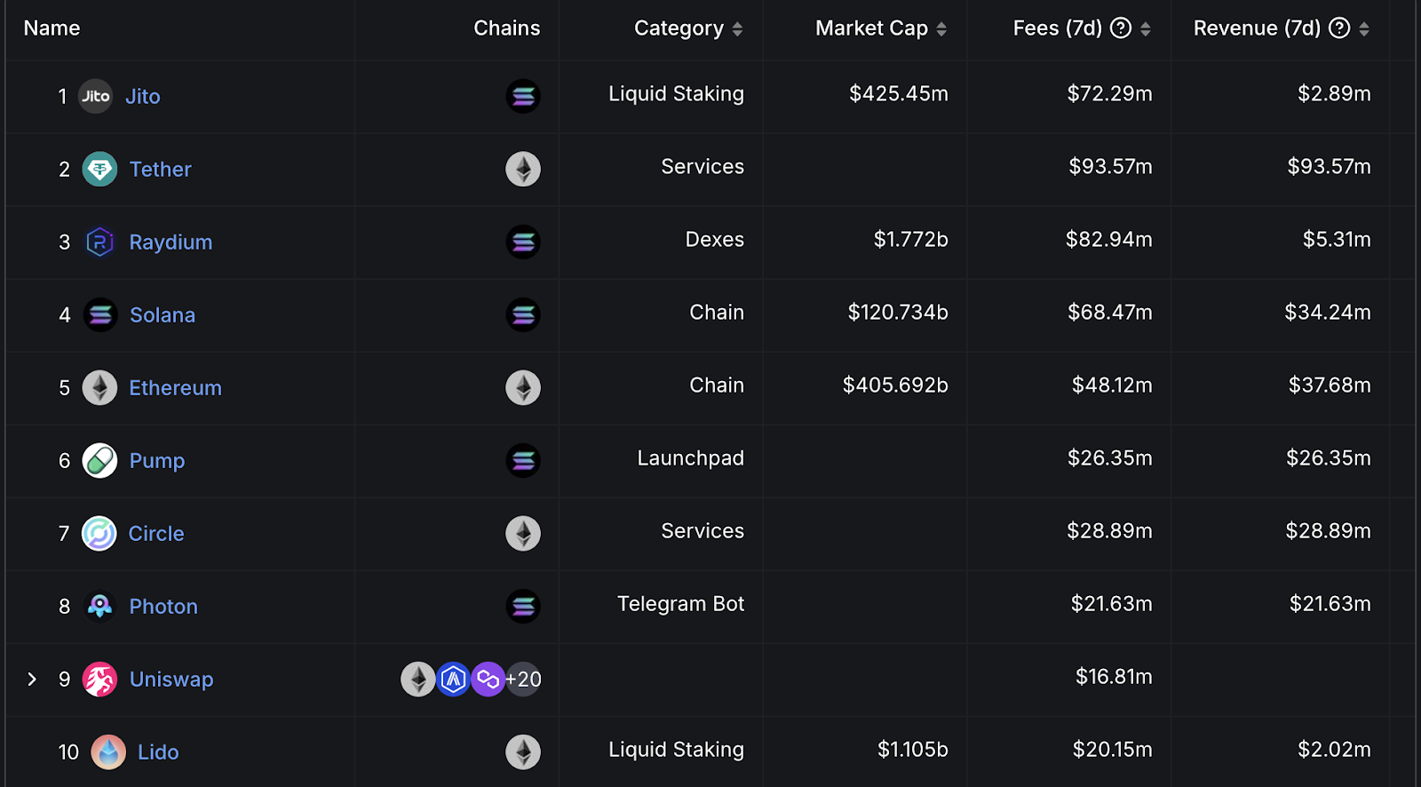Image resolution: width=1421 pixels, height=787 pixels.
Task: Open the Circle protocol link
Action: (x=156, y=533)
